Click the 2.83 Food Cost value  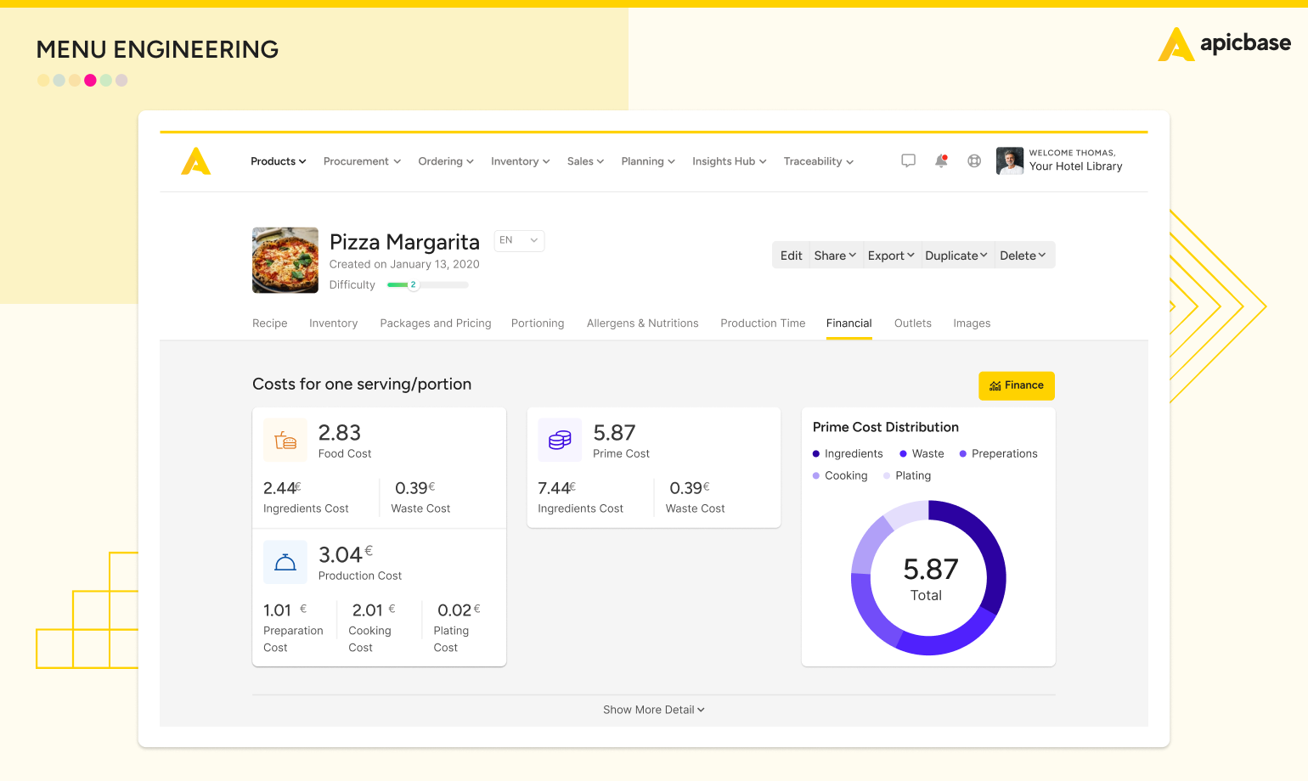[x=340, y=433]
